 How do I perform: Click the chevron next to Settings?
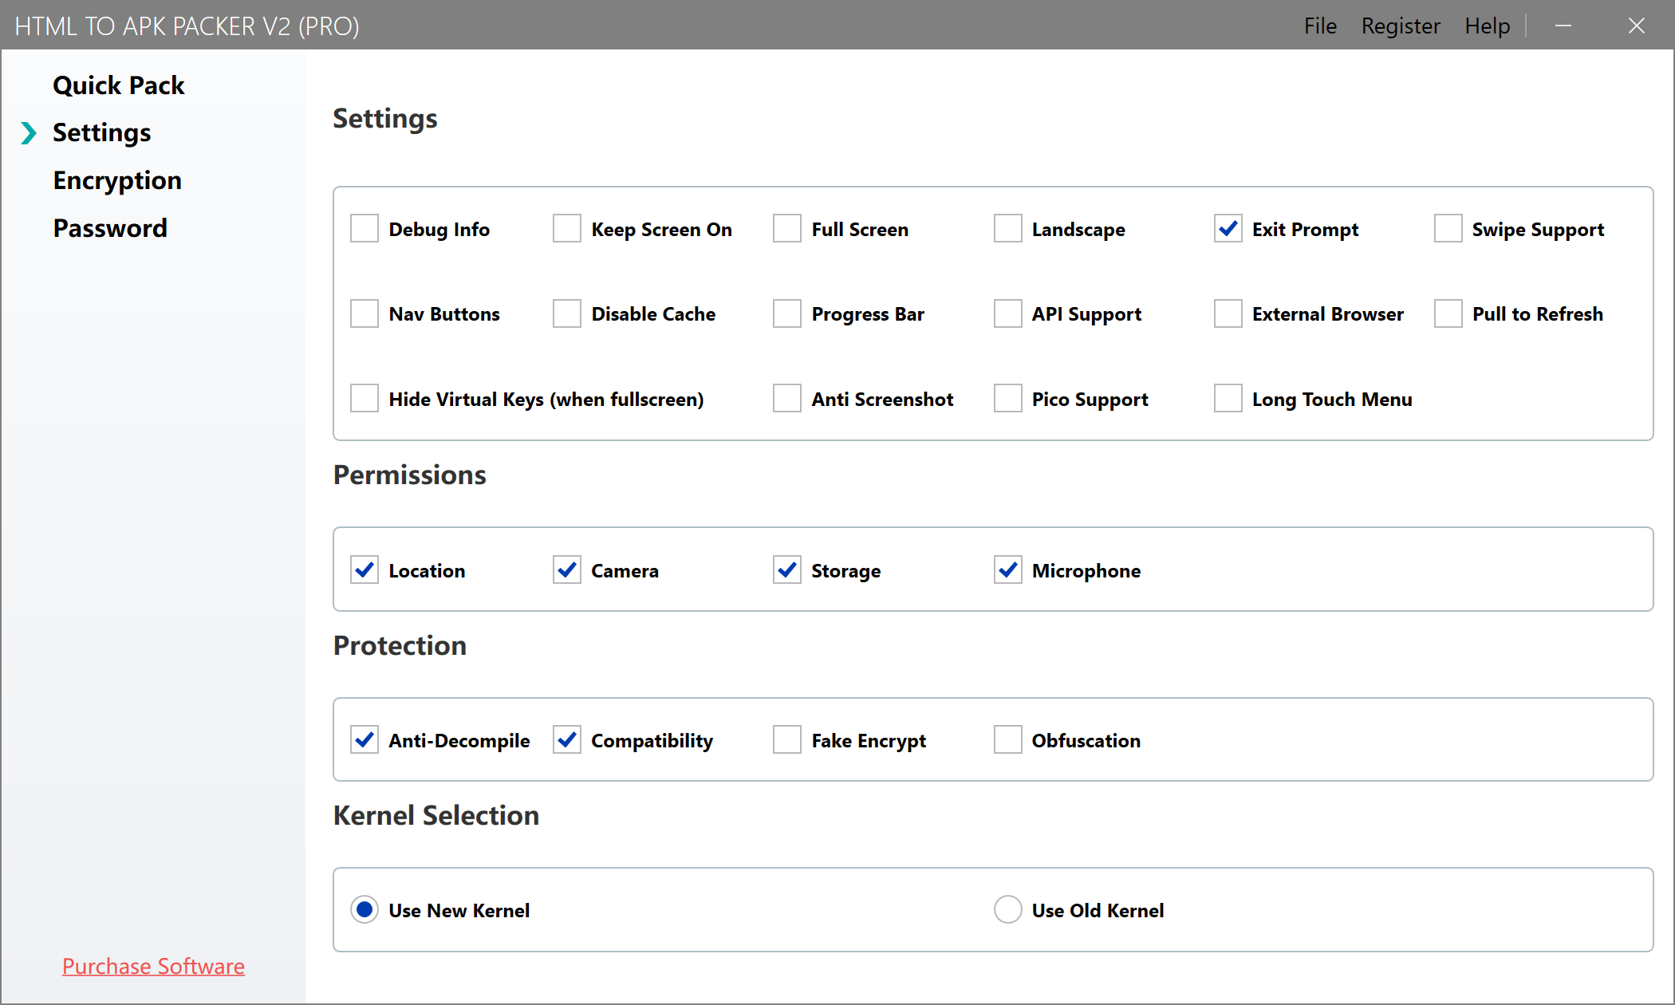coord(29,133)
